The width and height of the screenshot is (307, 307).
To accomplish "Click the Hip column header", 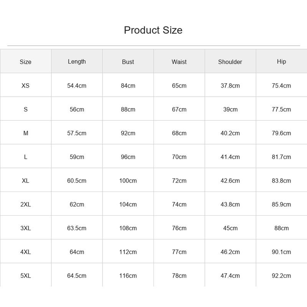I will point(281,62).
